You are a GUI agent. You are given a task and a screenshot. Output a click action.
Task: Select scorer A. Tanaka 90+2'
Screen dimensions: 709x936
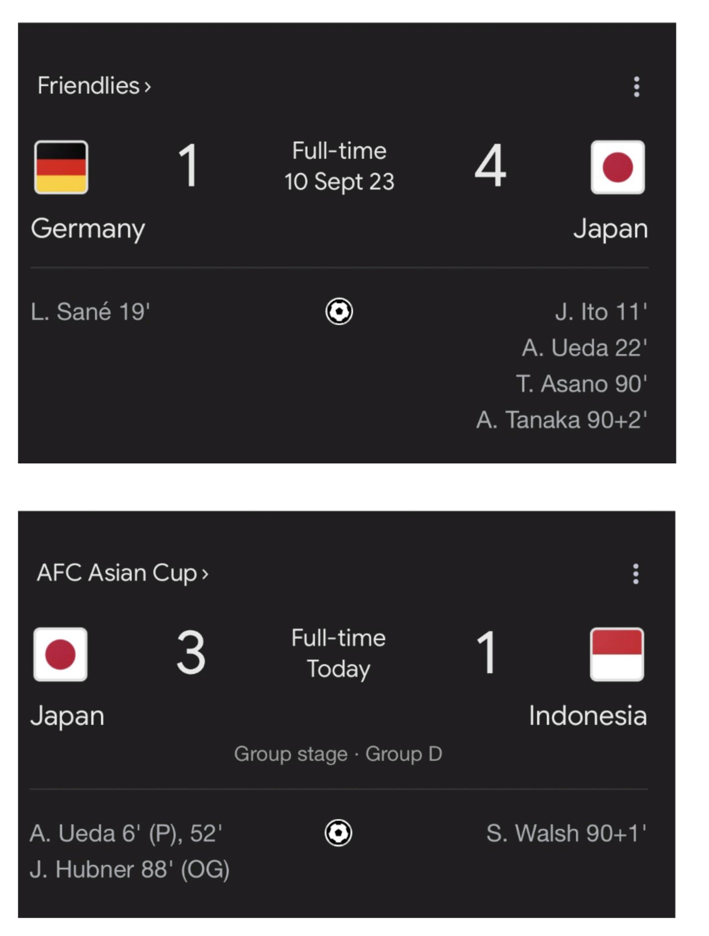click(x=562, y=420)
